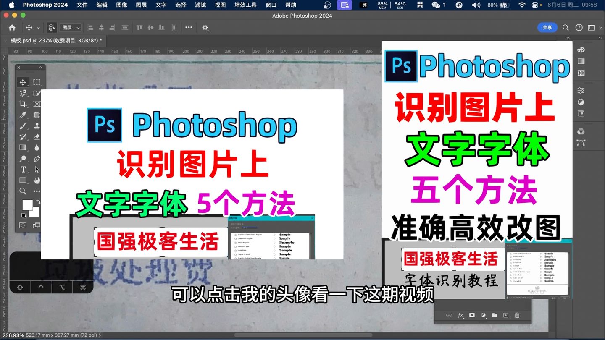The height and width of the screenshot is (340, 605).
Task: Select the Crop tool
Action: point(23,104)
